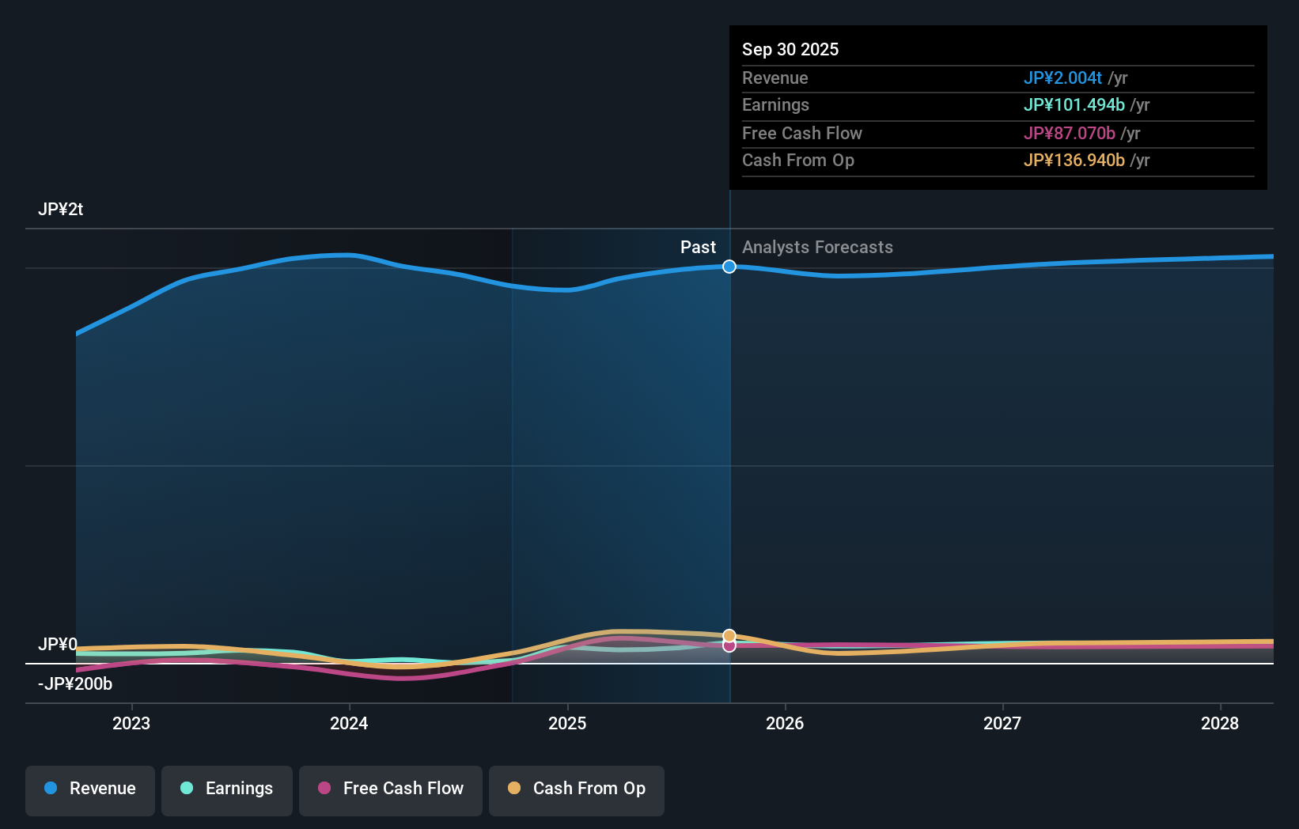Screen dimensions: 1299x829
Task: Switch to the Past section of the chart
Action: click(698, 248)
